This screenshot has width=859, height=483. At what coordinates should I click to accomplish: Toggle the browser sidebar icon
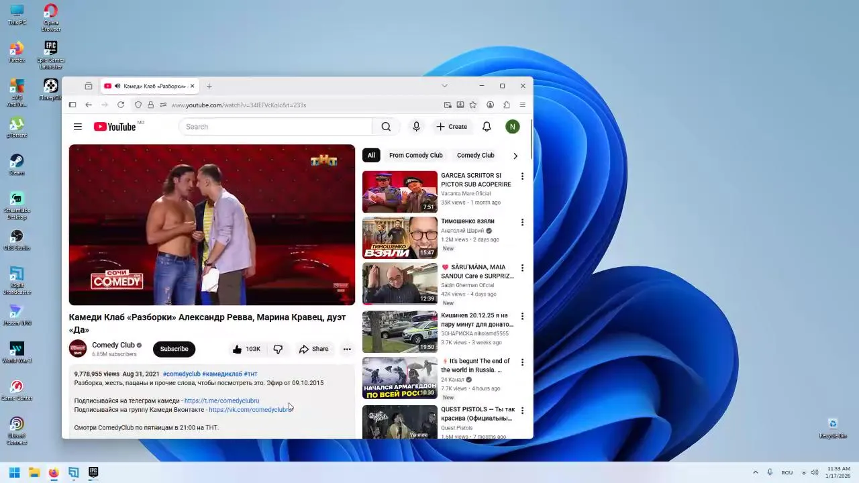click(72, 105)
